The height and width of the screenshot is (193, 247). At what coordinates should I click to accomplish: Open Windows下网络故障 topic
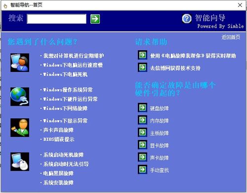click(65, 108)
